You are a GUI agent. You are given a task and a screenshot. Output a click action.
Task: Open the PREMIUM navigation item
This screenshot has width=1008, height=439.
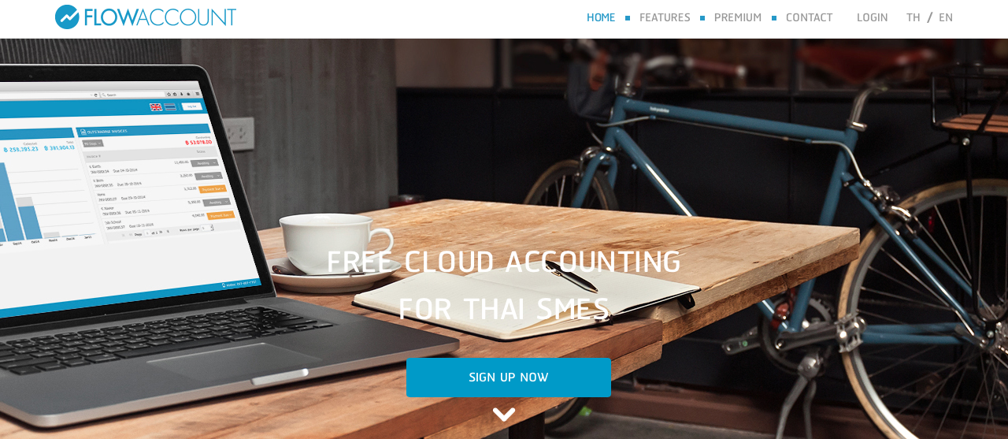pyautogui.click(x=738, y=17)
